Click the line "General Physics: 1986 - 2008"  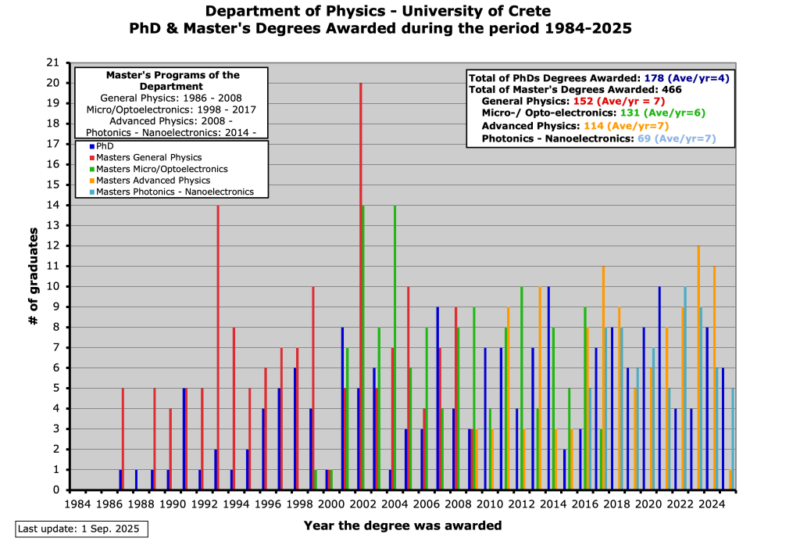(x=171, y=98)
